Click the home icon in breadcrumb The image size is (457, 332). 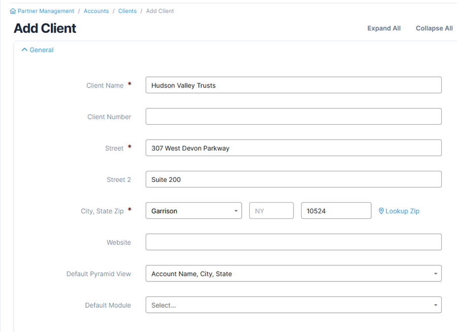click(13, 11)
